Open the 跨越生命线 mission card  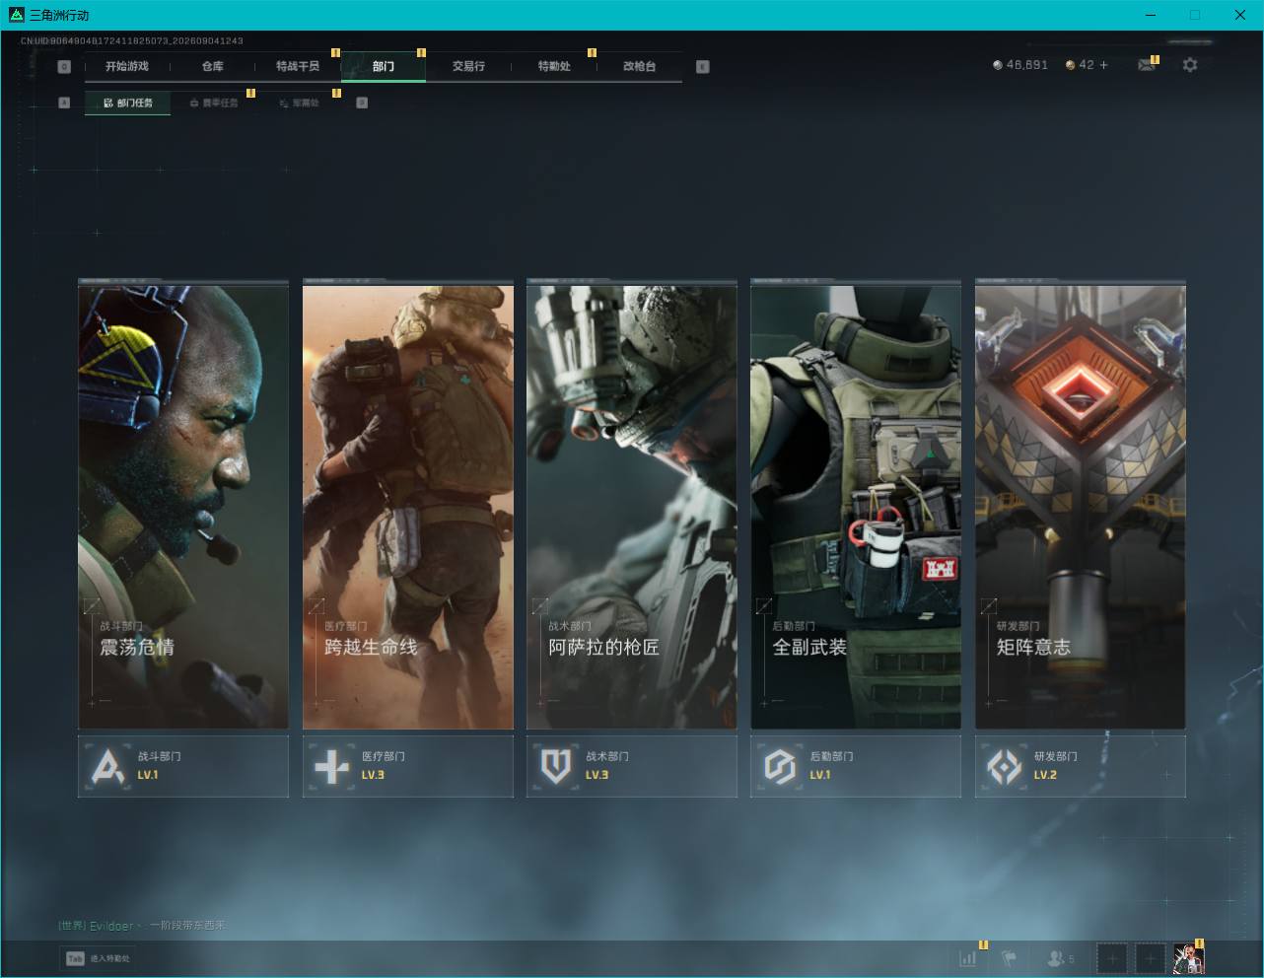[x=408, y=505]
